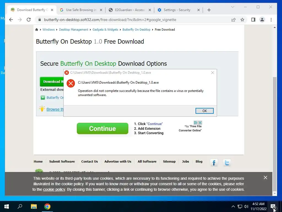The width and height of the screenshot is (282, 212).
Task: Open the notification center icon
Action: (x=273, y=206)
